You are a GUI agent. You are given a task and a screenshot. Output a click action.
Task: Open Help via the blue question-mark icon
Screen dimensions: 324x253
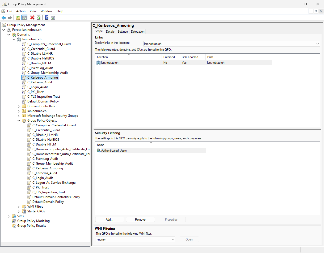[47, 18]
